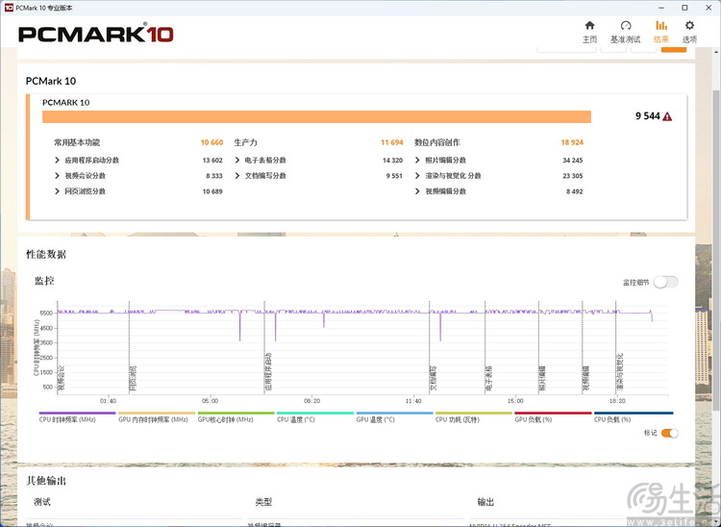Expand 视频会议分数 row
721x527 pixels.
coord(57,176)
